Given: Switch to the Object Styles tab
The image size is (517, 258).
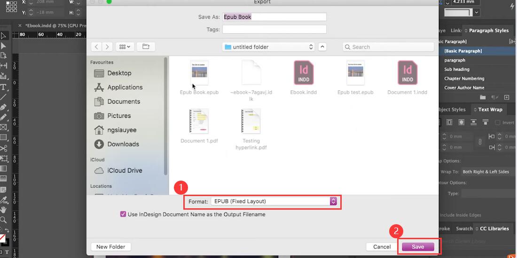Looking at the screenshot, I should pyautogui.click(x=452, y=110).
